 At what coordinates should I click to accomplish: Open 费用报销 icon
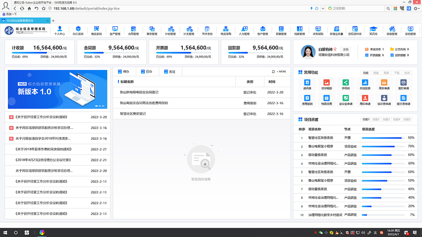(x=307, y=100)
